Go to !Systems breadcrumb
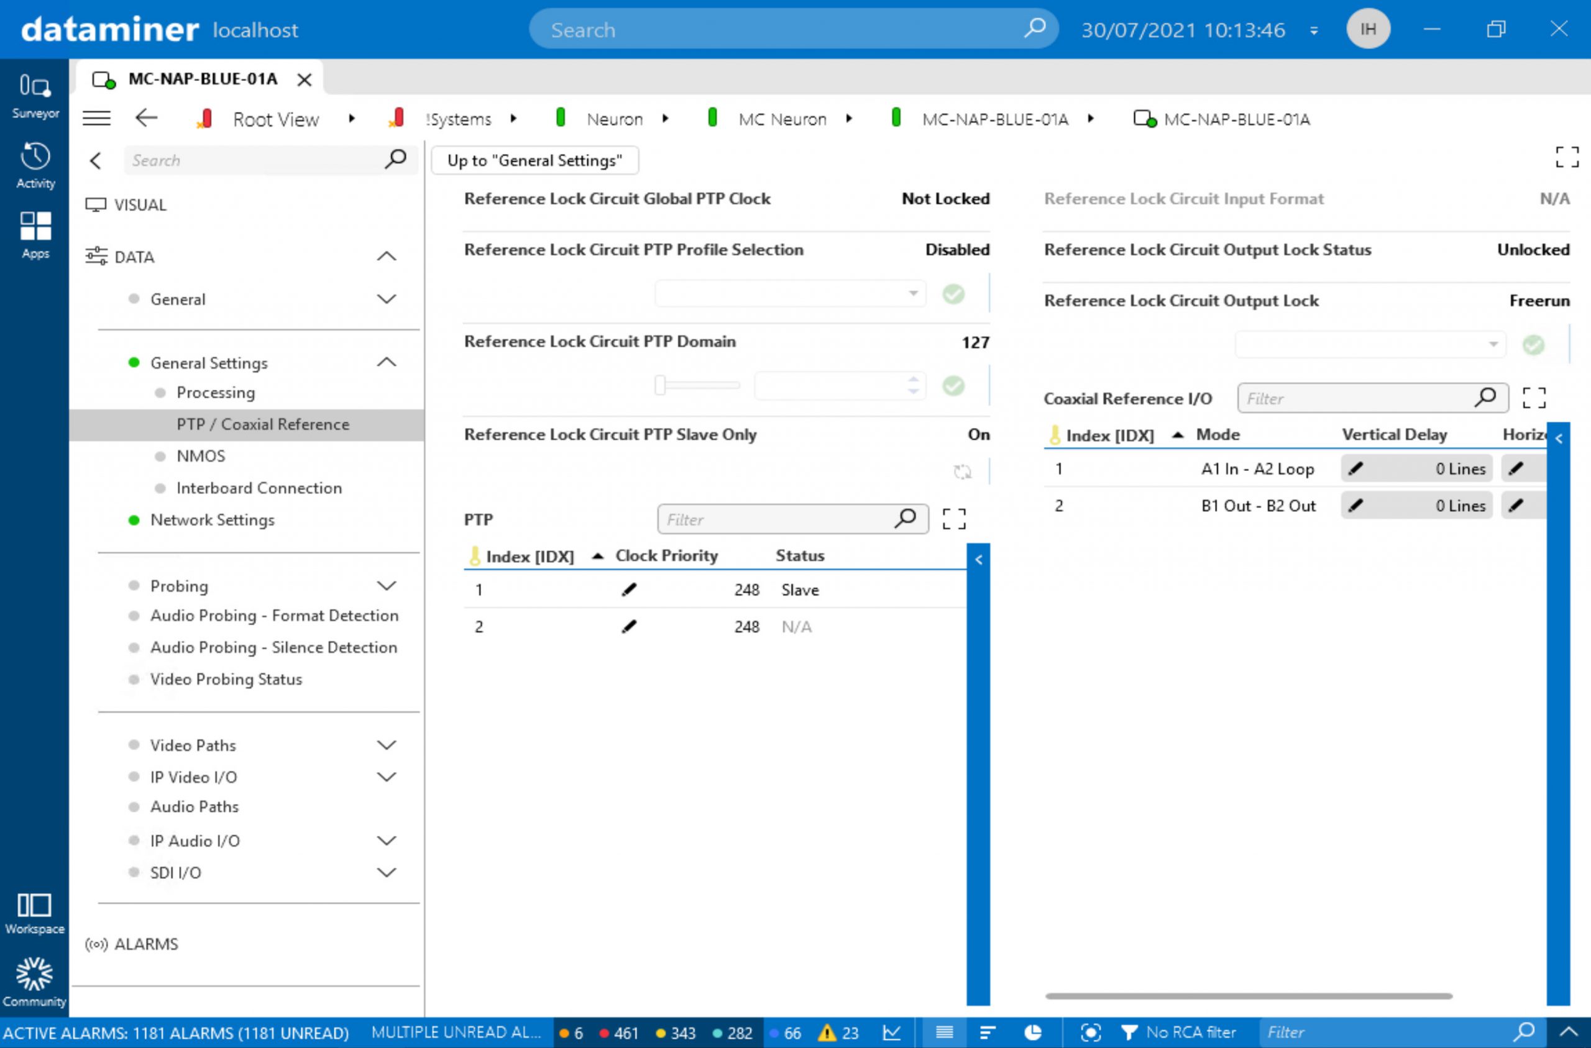Image resolution: width=1591 pixels, height=1048 pixels. click(x=458, y=119)
